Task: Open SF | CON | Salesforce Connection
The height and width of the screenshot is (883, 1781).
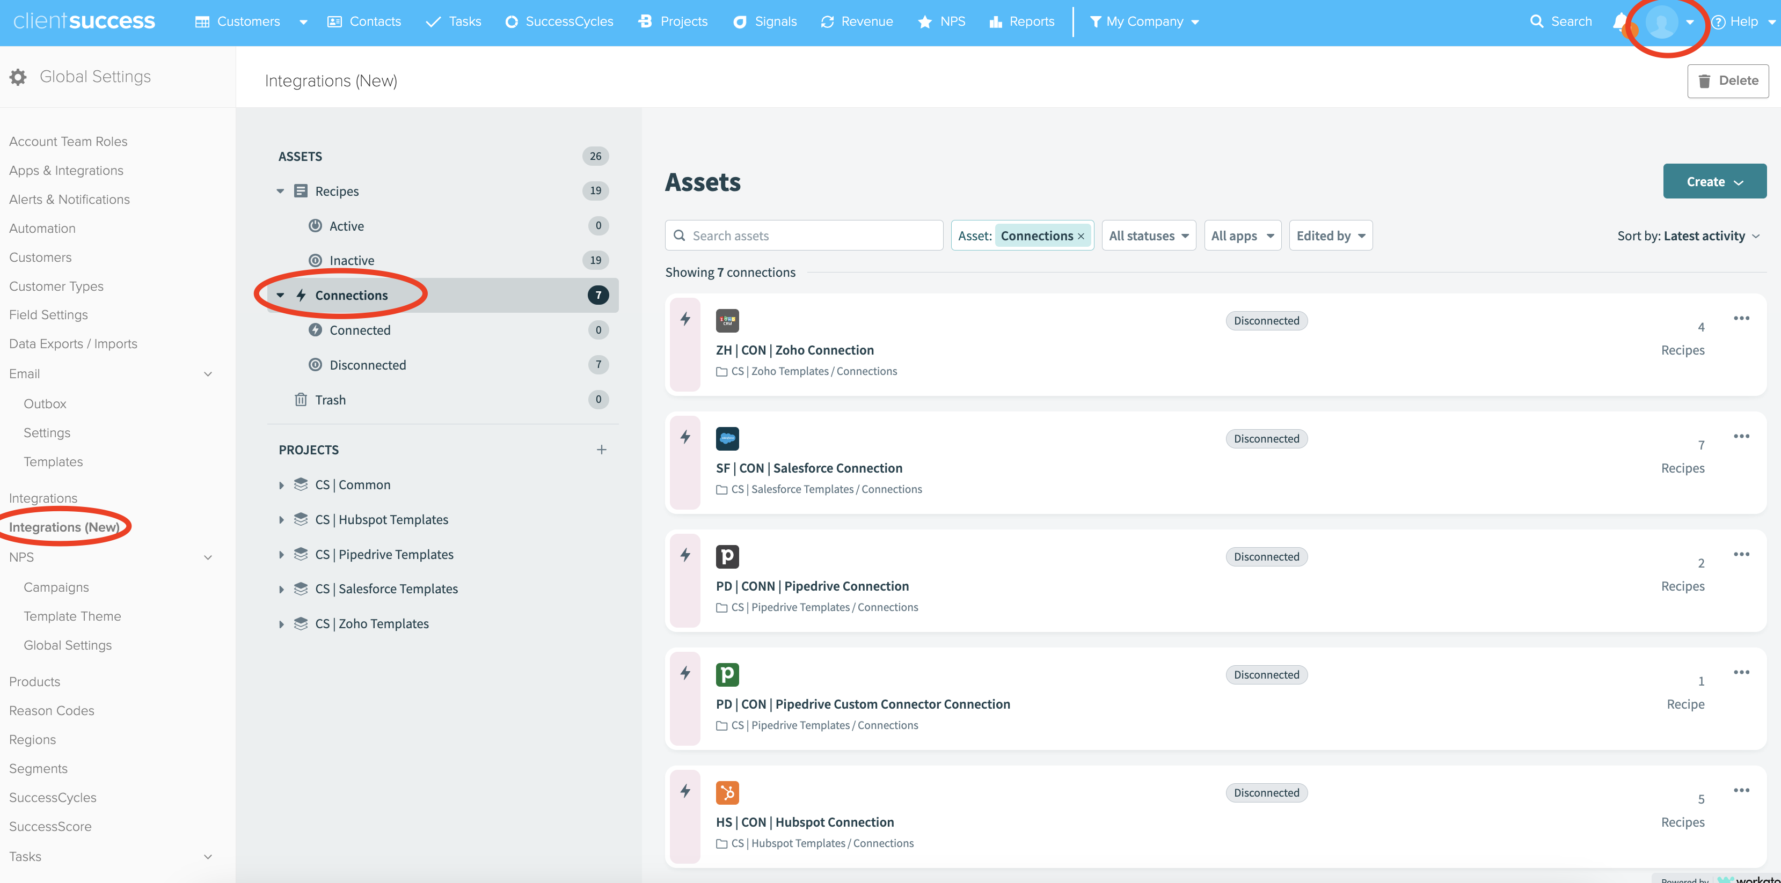Action: coord(809,468)
